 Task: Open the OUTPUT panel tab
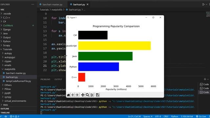[x=58, y=79]
